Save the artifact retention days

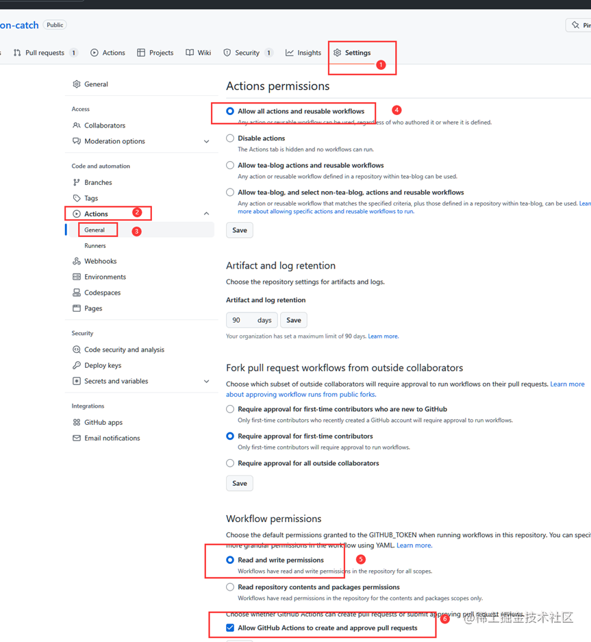tap(294, 320)
